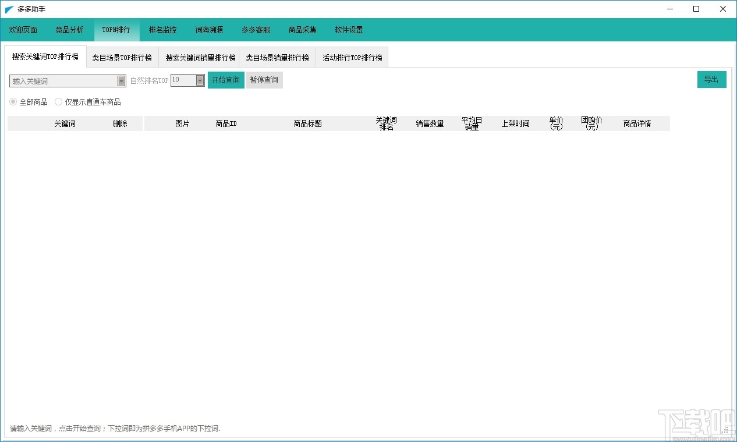
Task: Click the 平均日销量 column header
Action: 472,123
